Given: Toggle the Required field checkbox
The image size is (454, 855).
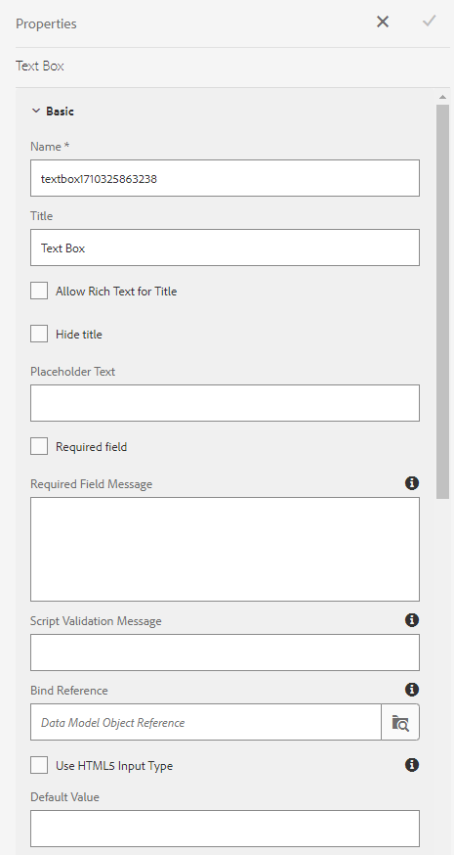Looking at the screenshot, I should click(39, 446).
